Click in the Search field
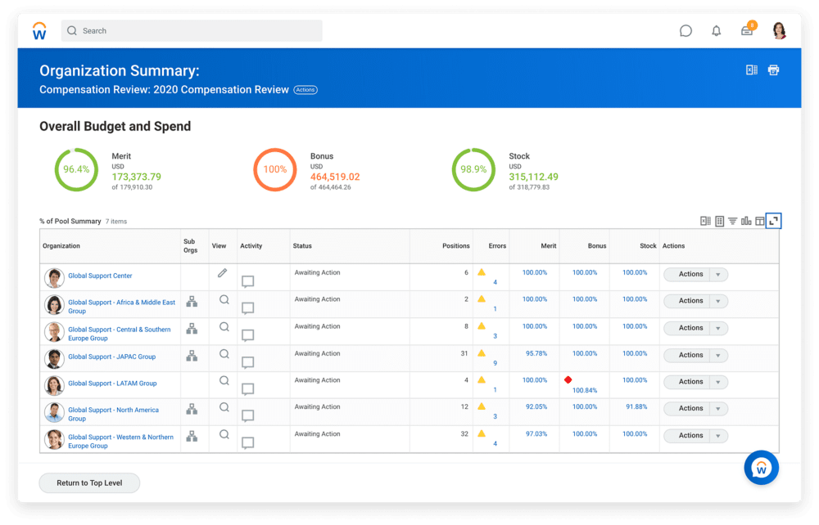This screenshot has width=819, height=525. tap(192, 31)
